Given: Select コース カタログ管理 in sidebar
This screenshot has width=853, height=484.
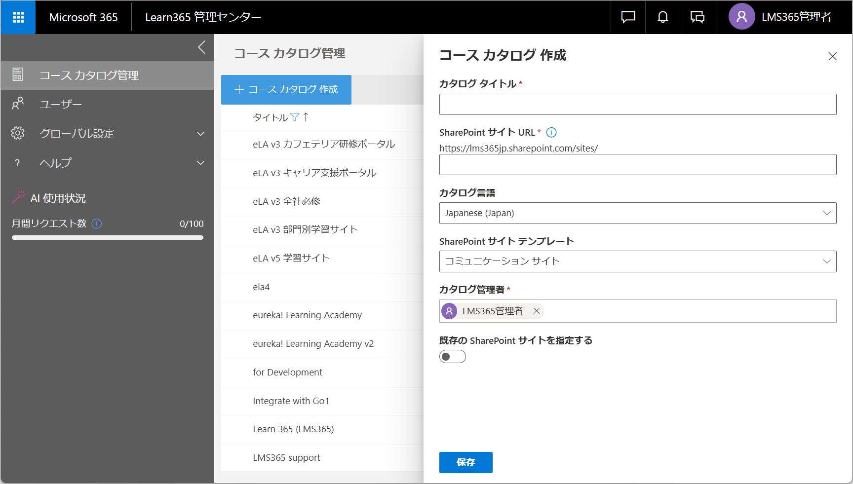Looking at the screenshot, I should click(108, 75).
